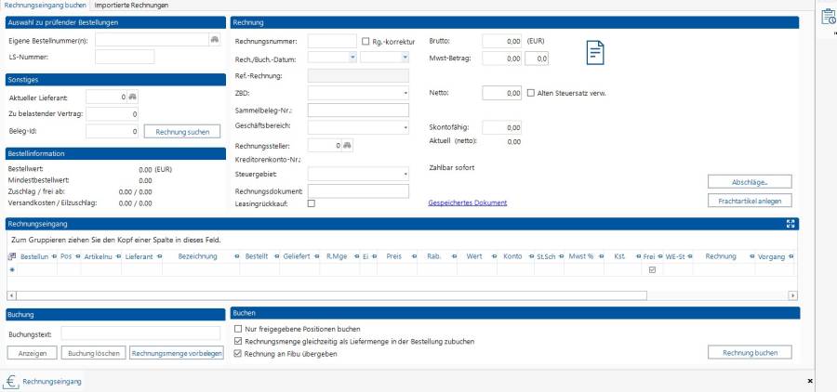
Task: Click grid selector icon left of Bestellung column
Action: click(12, 255)
